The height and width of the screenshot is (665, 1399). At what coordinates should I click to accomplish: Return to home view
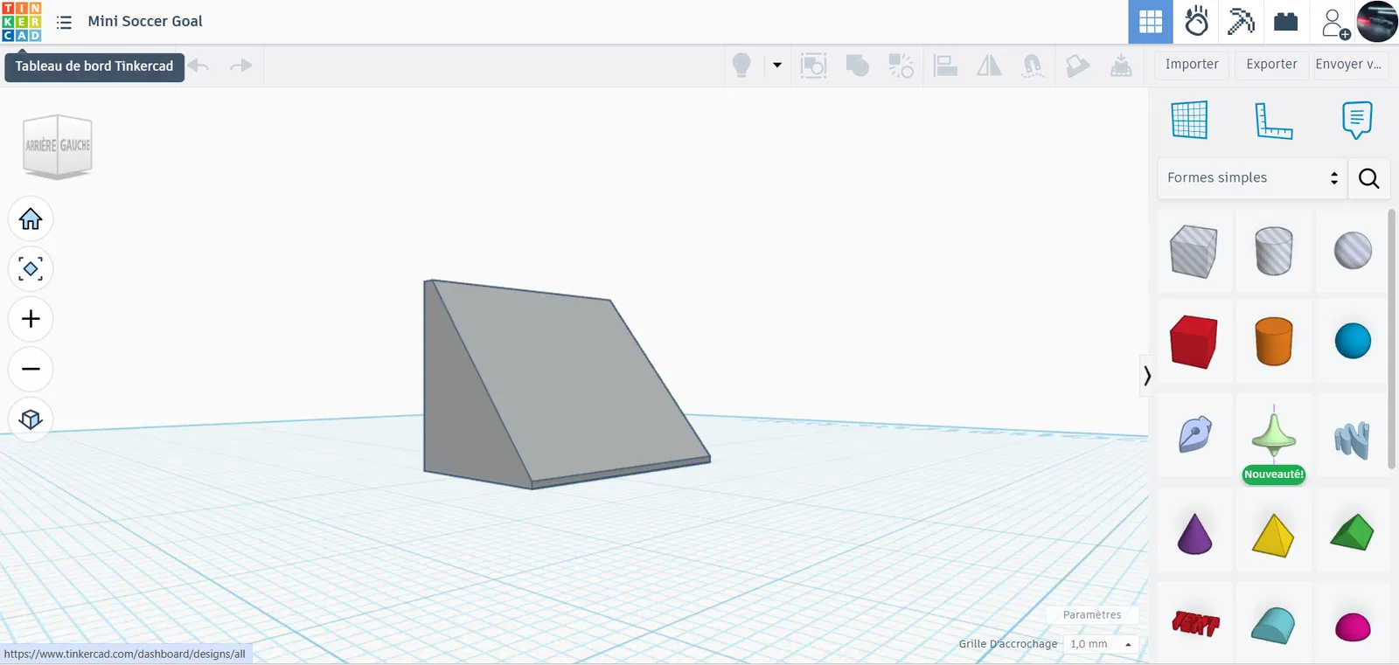(x=31, y=218)
